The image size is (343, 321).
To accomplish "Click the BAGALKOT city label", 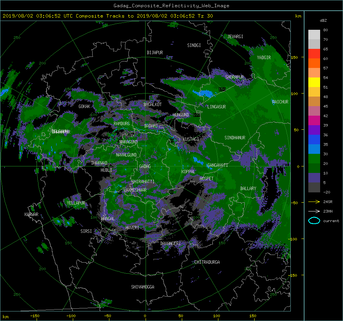I will pyautogui.click(x=152, y=105).
